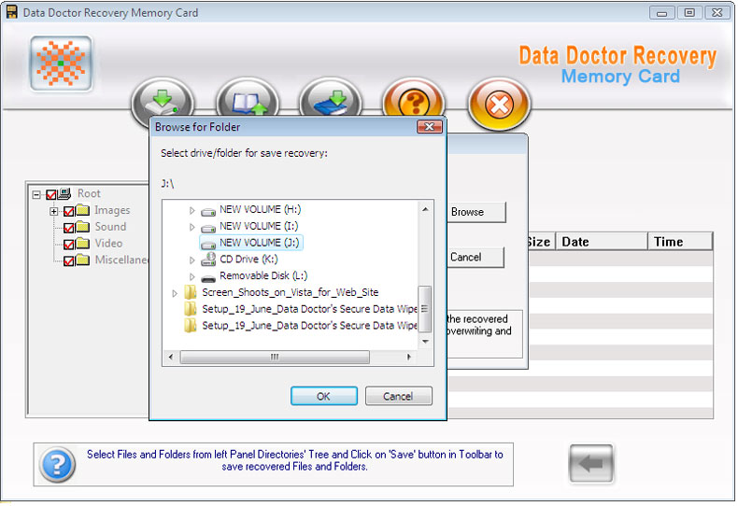Click the Date column header
The image size is (738, 506).
click(x=601, y=242)
